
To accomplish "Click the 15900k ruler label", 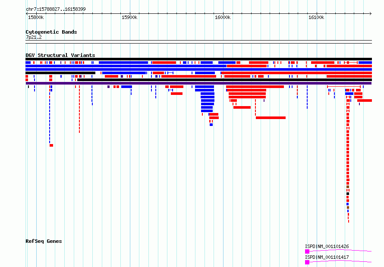I will point(129,17).
